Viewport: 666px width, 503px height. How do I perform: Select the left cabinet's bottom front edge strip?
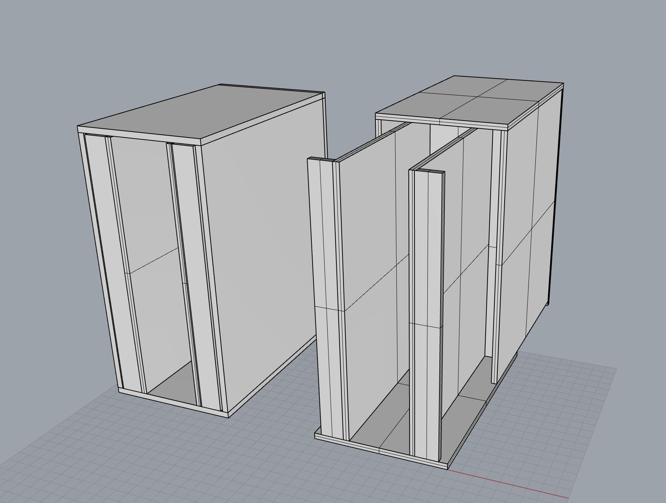click(x=174, y=402)
